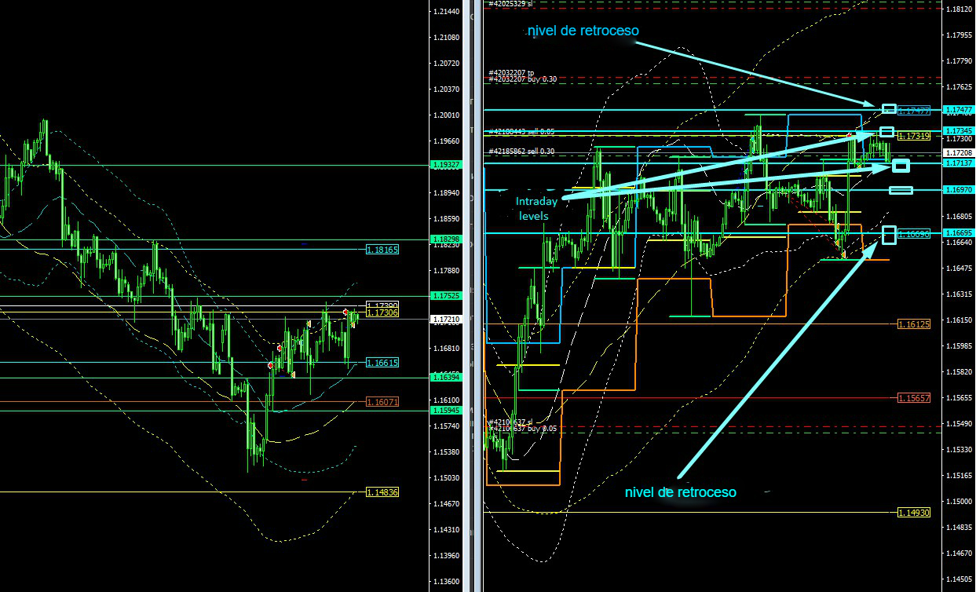Select the thick cyan rectangle at 1.17137 level
This screenshot has height=592, width=976.
(901, 165)
